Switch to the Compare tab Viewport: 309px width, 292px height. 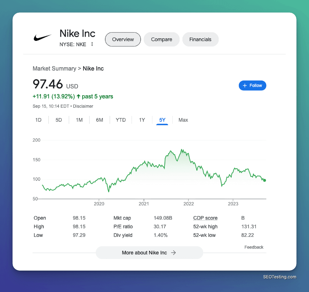click(161, 39)
